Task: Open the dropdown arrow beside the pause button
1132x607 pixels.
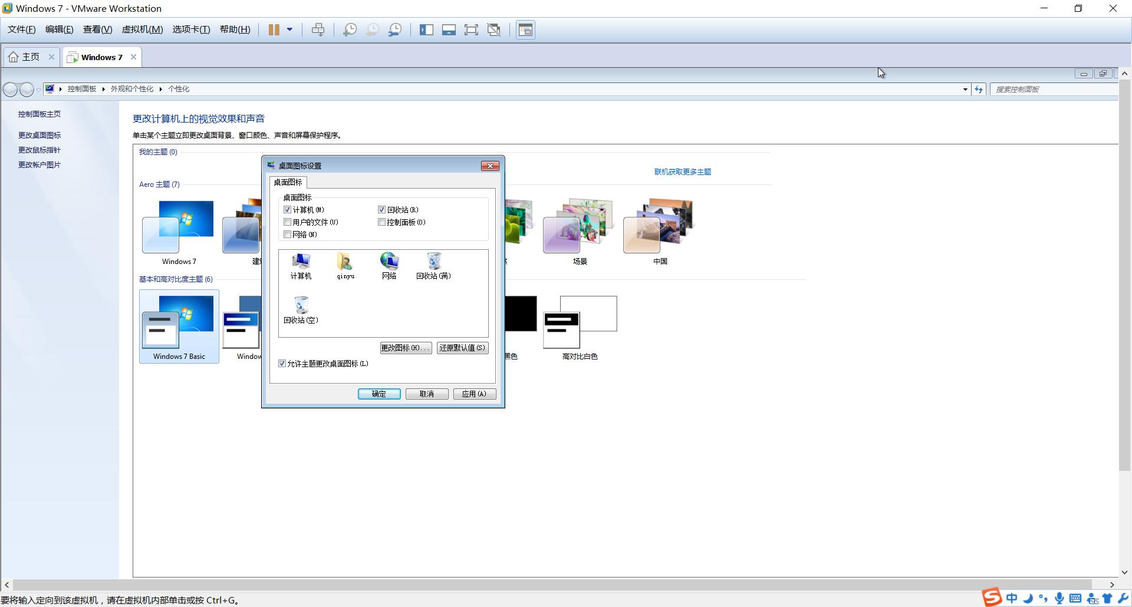Action: (x=289, y=29)
